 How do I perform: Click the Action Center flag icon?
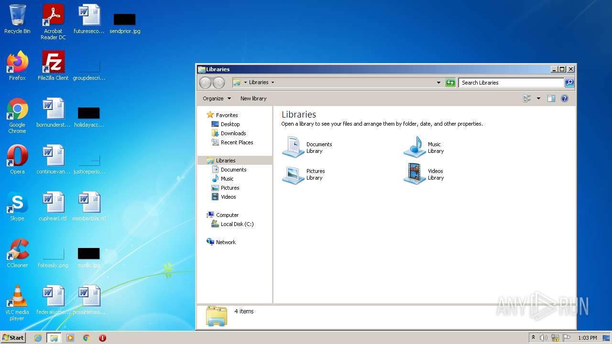click(567, 338)
